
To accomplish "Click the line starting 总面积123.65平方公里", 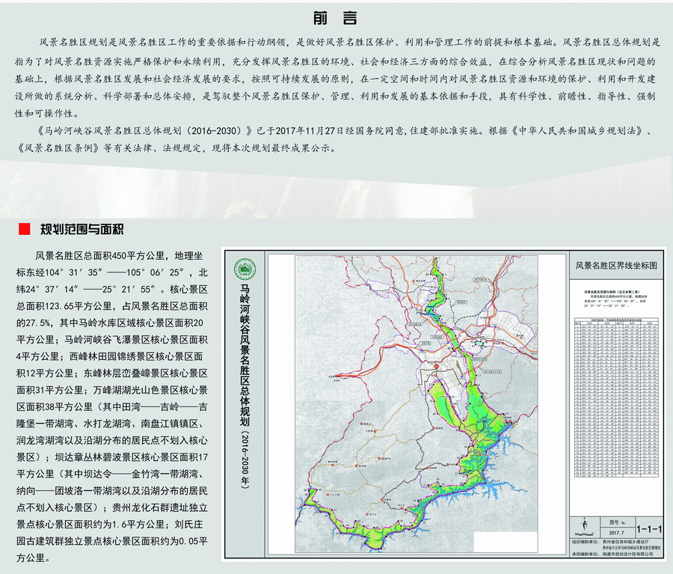I will coord(112,306).
